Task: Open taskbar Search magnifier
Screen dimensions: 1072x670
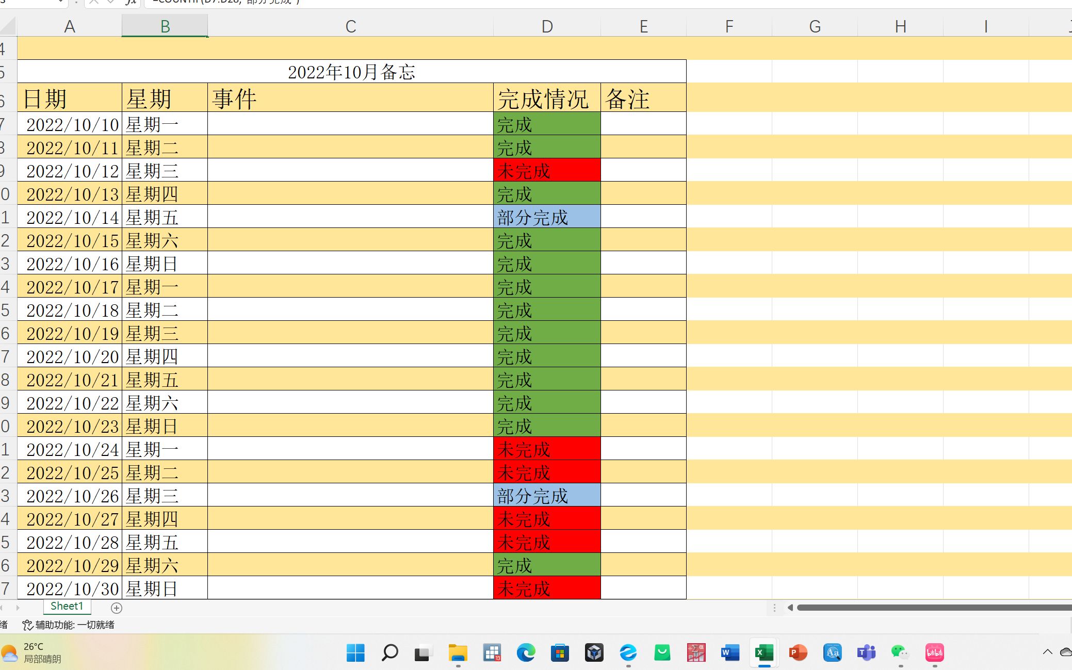Action: click(389, 652)
